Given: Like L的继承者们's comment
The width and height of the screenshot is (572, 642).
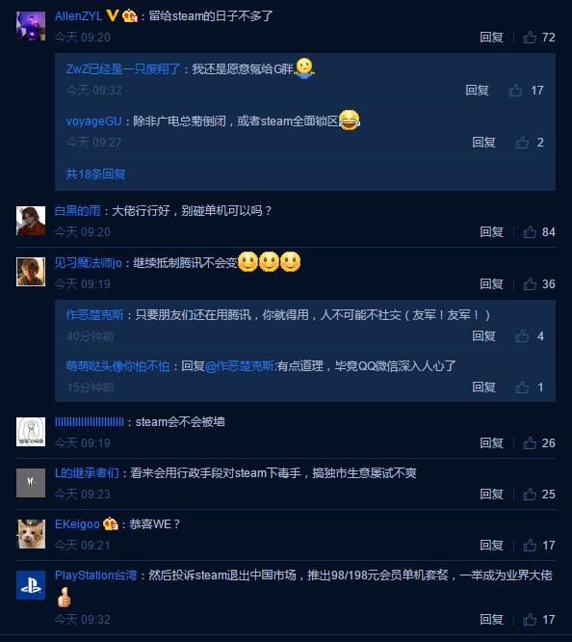Looking at the screenshot, I should [530, 495].
